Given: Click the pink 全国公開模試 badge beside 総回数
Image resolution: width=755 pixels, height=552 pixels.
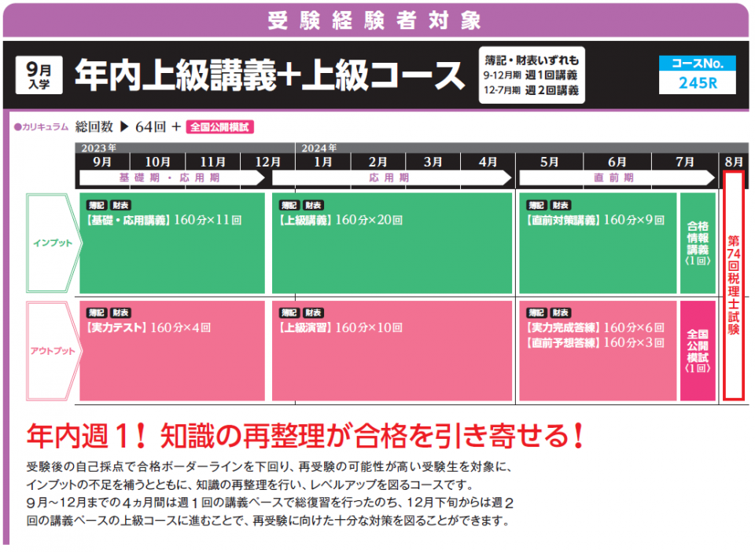Looking at the screenshot, I should tap(220, 127).
